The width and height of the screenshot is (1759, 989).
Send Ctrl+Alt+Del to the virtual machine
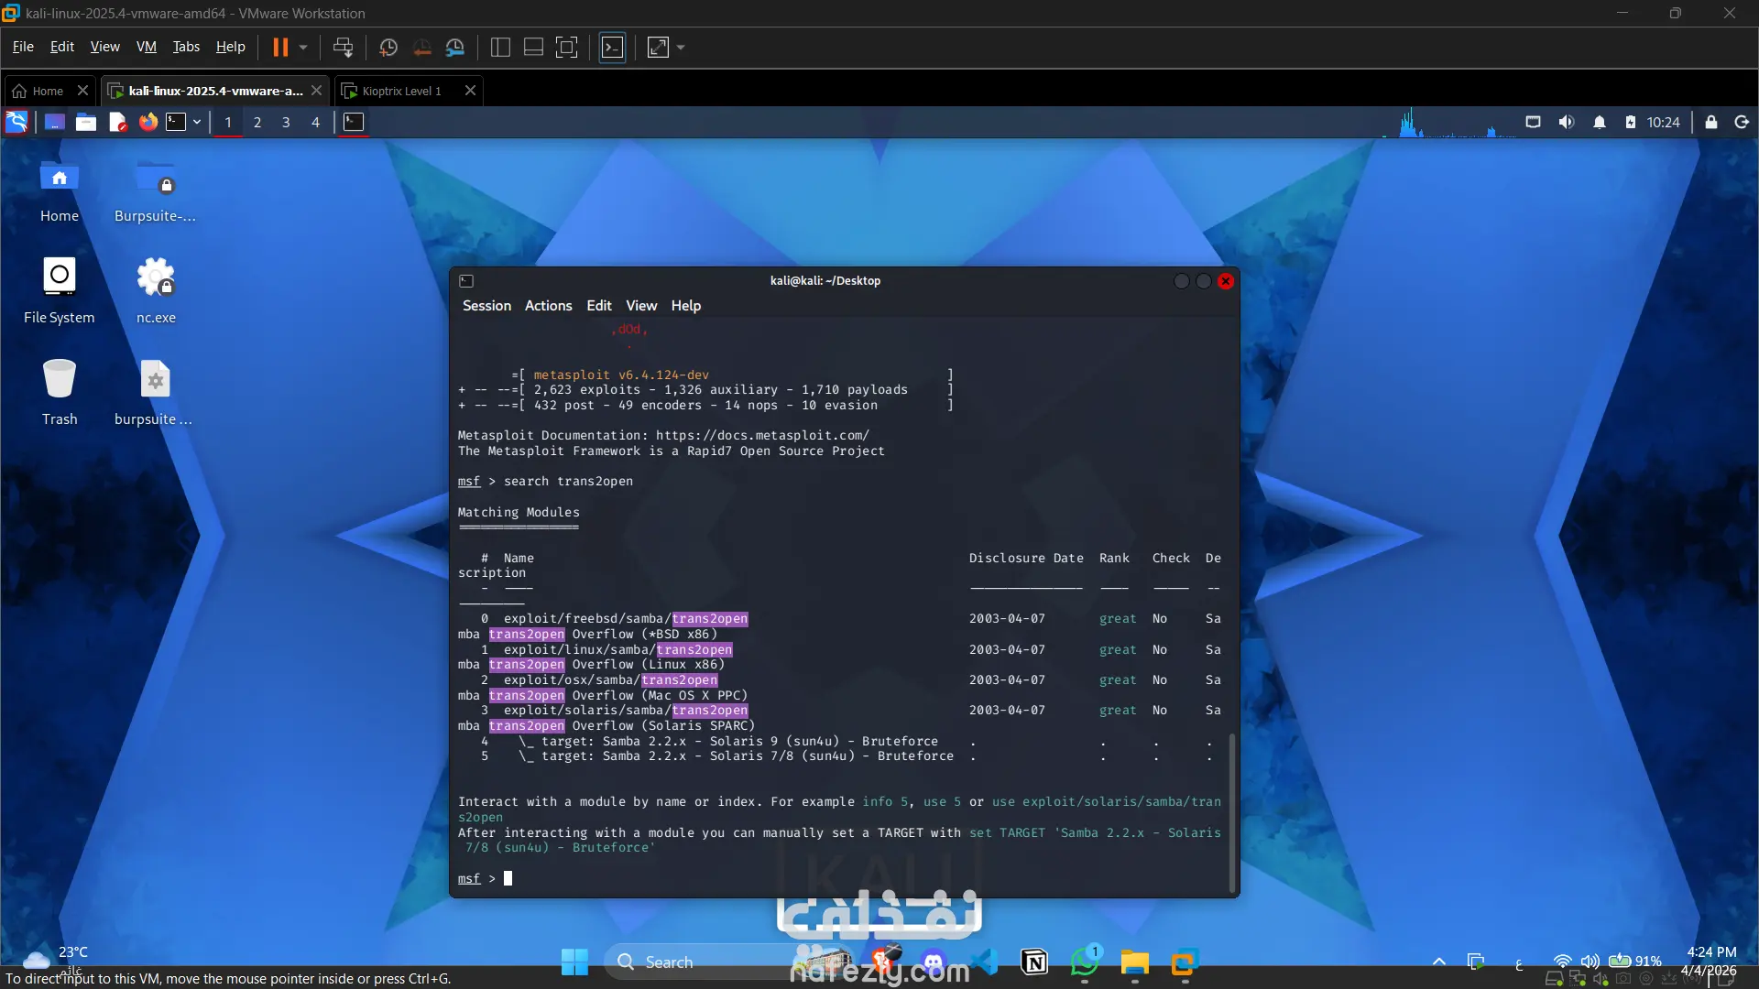[x=343, y=48]
